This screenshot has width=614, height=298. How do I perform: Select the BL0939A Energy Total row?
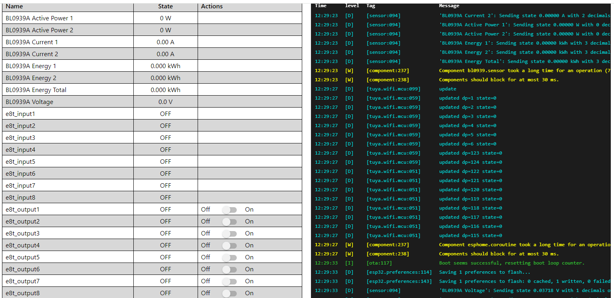(36, 90)
